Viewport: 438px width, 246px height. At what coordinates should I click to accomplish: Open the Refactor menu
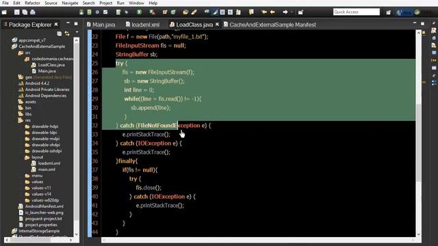(x=32, y=3)
